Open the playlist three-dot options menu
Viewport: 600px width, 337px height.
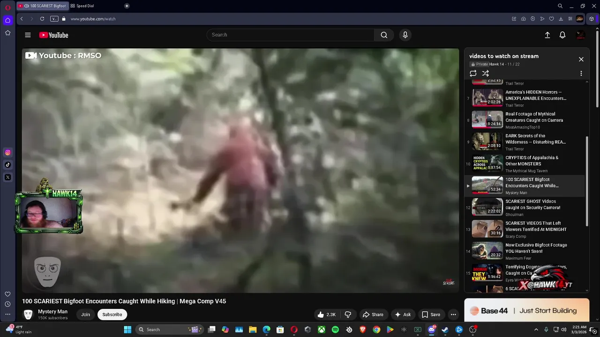click(581, 73)
